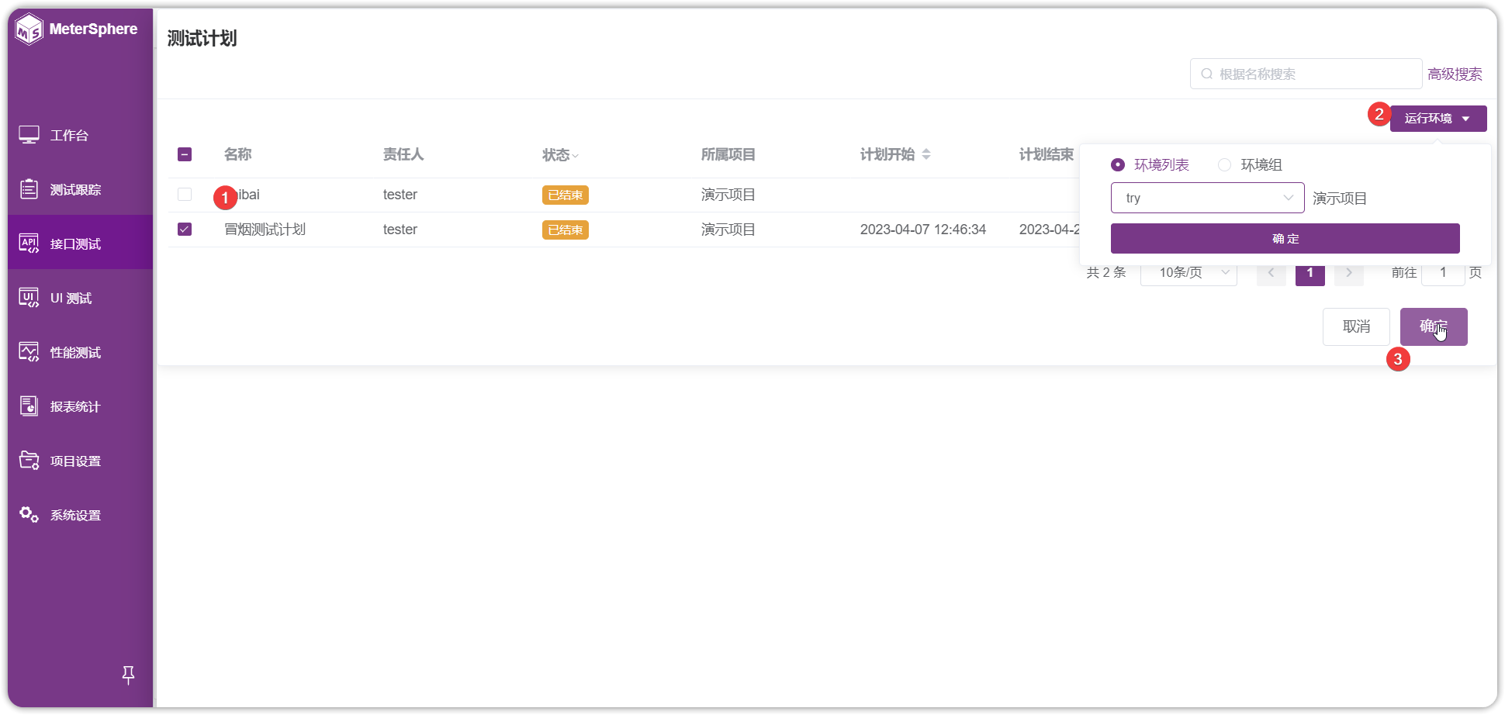
Task: Check the first plan row checkbox
Action: pyautogui.click(x=185, y=195)
